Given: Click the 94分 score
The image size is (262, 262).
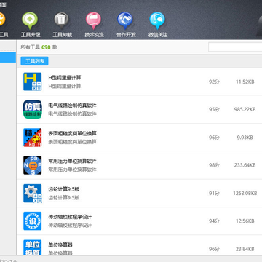Looking at the screenshot, I should click(x=214, y=221).
